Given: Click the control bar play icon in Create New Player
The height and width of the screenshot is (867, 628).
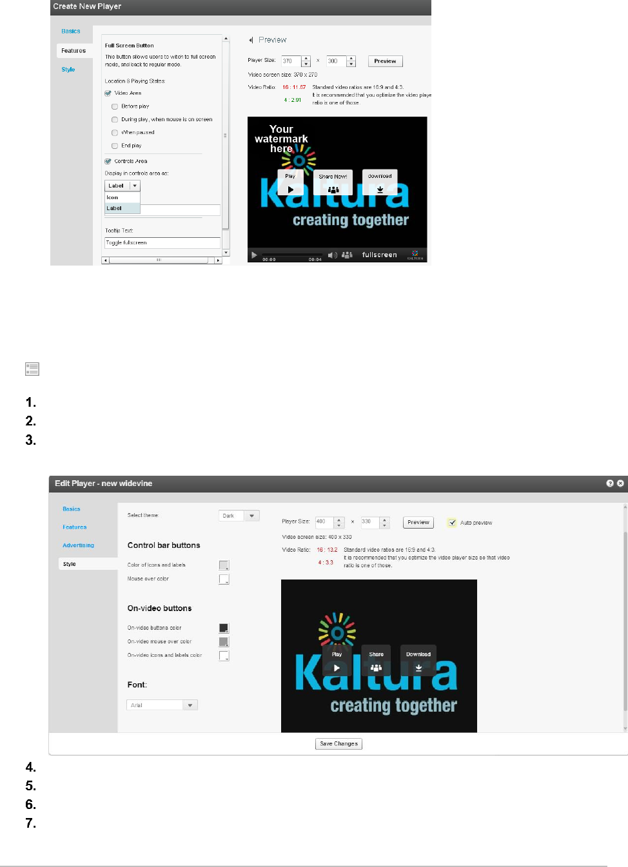Looking at the screenshot, I should point(254,255).
